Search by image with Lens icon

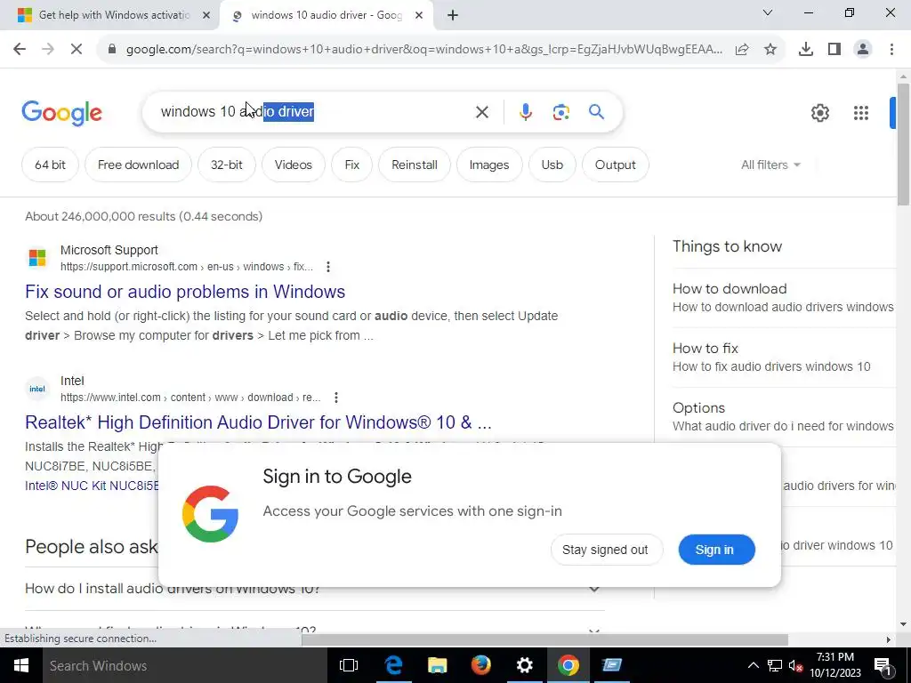click(560, 112)
